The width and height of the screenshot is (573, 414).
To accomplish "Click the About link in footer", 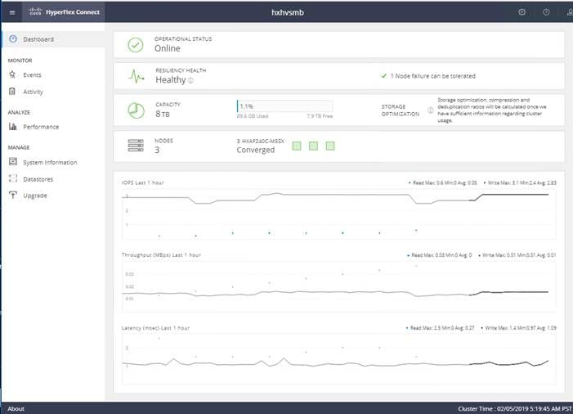I will pyautogui.click(x=16, y=408).
